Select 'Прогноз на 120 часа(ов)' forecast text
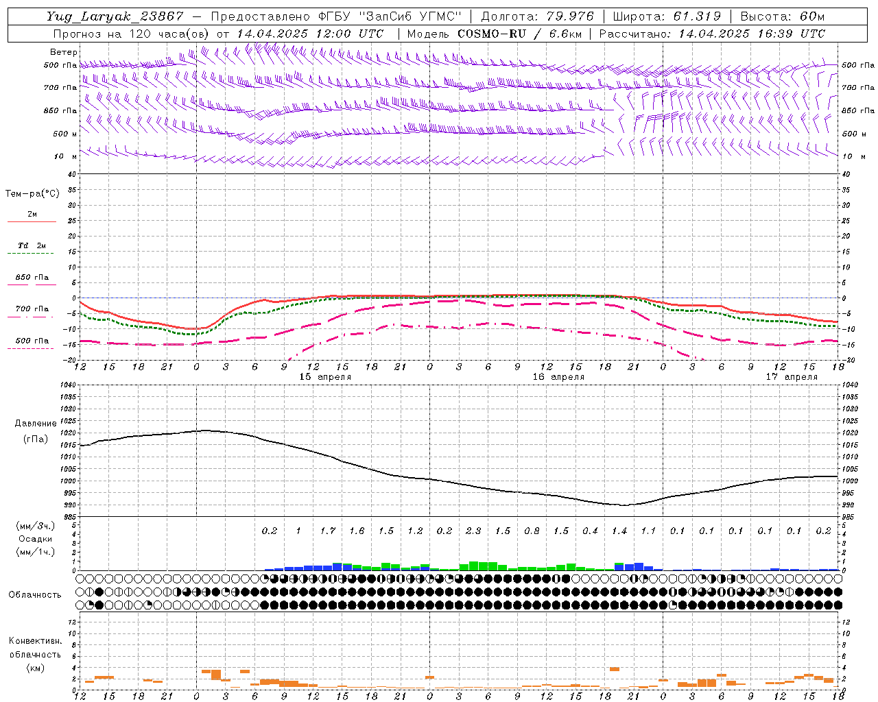 (x=132, y=34)
